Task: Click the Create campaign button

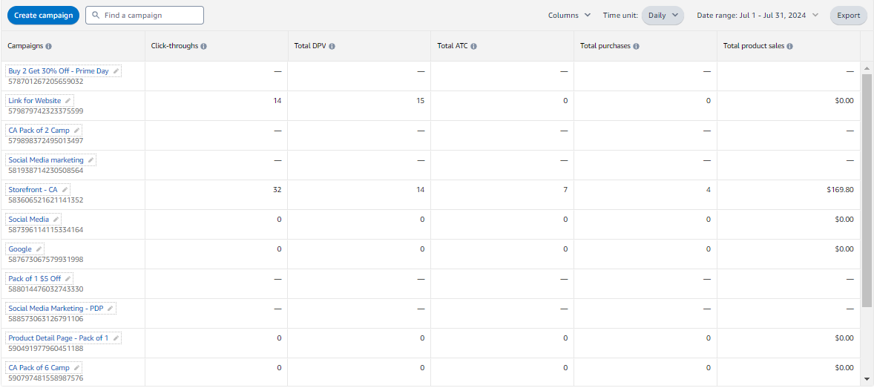Action: 43,15
